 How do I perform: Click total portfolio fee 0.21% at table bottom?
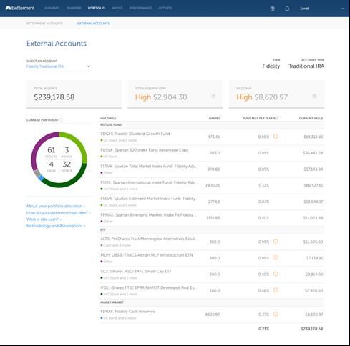[x=263, y=329]
